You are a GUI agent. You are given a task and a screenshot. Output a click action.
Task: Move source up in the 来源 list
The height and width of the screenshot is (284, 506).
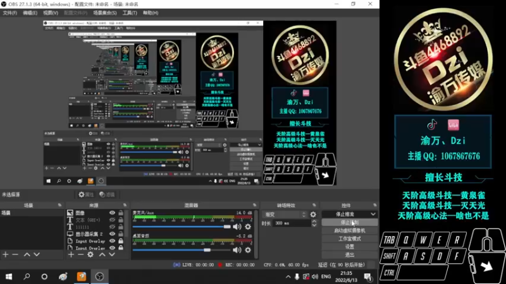pyautogui.click(x=102, y=255)
